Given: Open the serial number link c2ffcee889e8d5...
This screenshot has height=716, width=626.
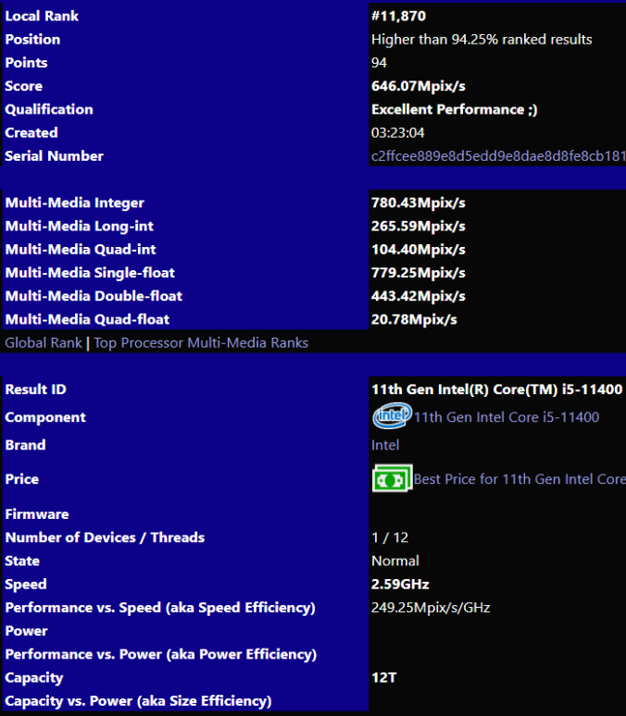Looking at the screenshot, I should coord(498,156).
